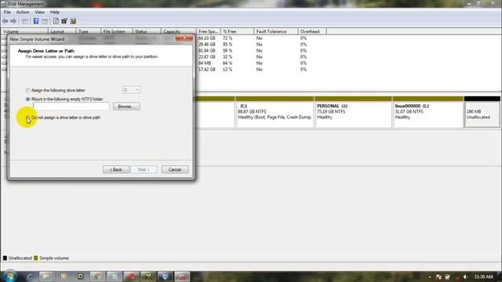The width and height of the screenshot is (502, 282).
Task: Open the View menu
Action: click(40, 13)
